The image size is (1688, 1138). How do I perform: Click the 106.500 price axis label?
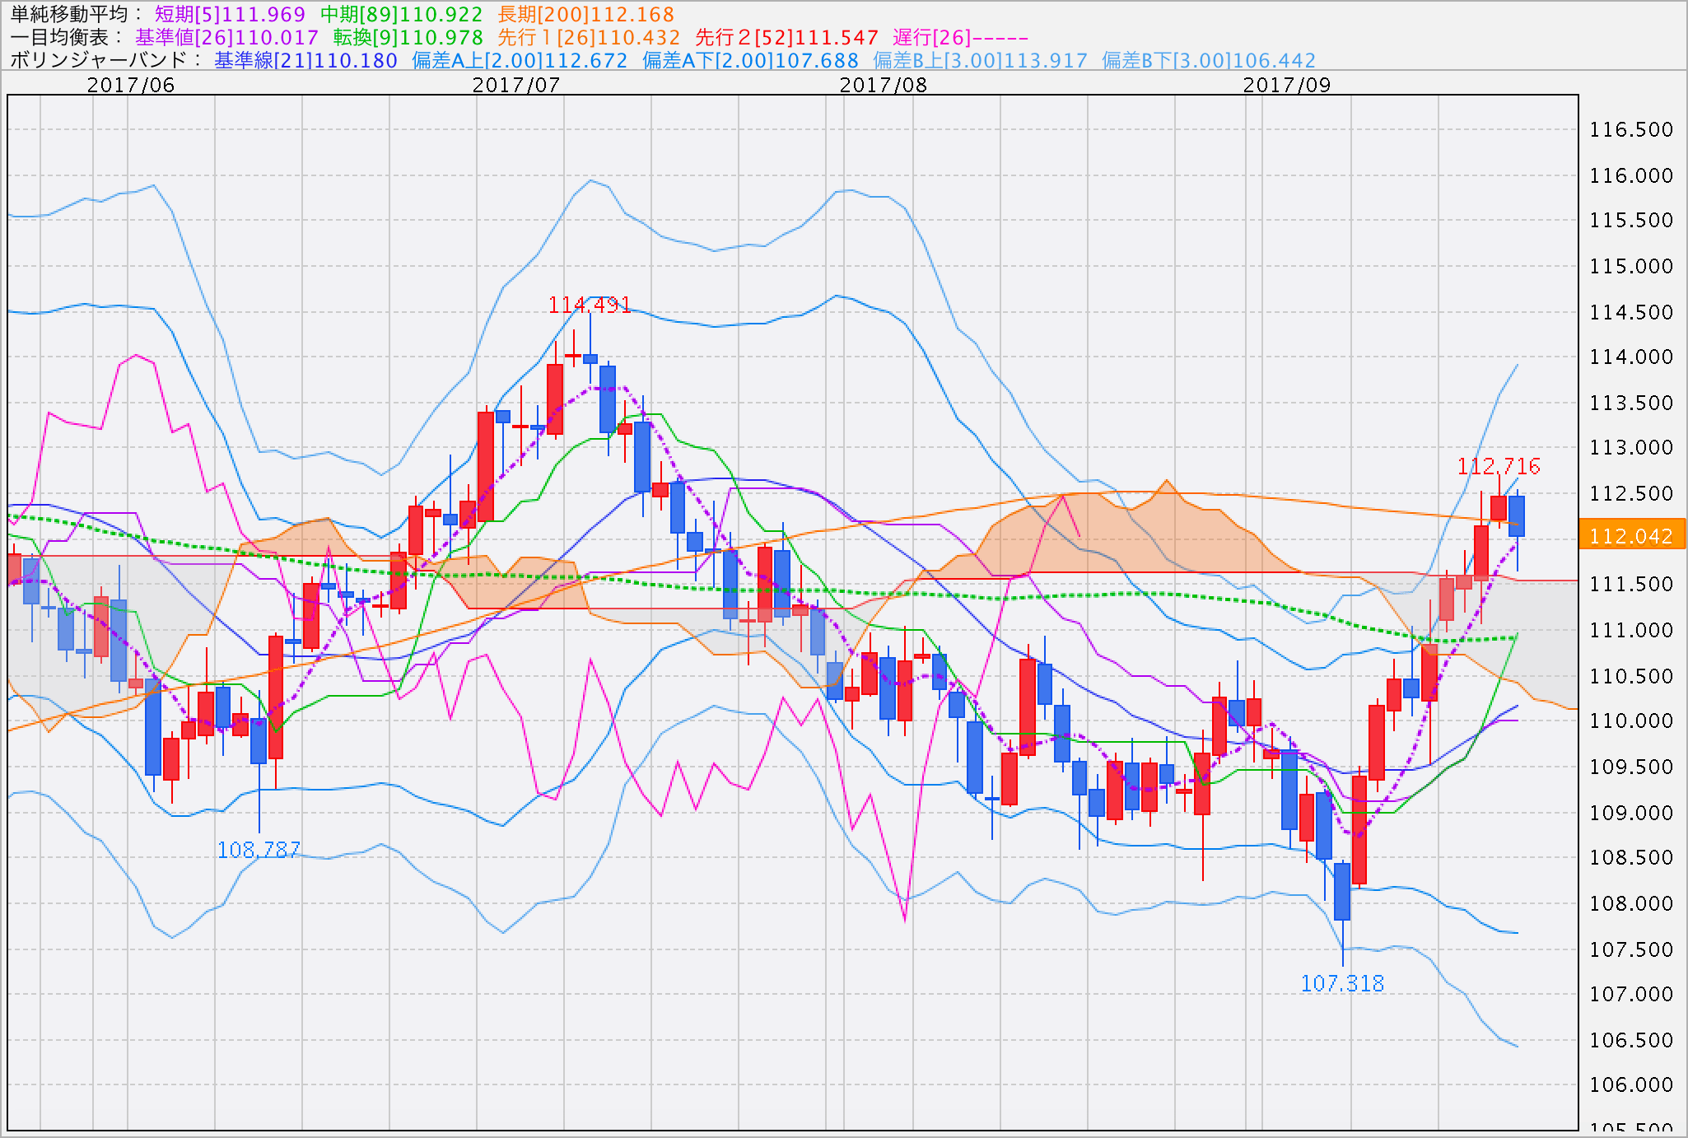point(1631,1040)
